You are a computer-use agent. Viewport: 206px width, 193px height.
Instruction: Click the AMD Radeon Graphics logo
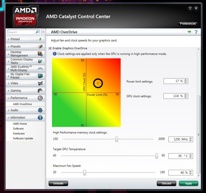coord(25,16)
